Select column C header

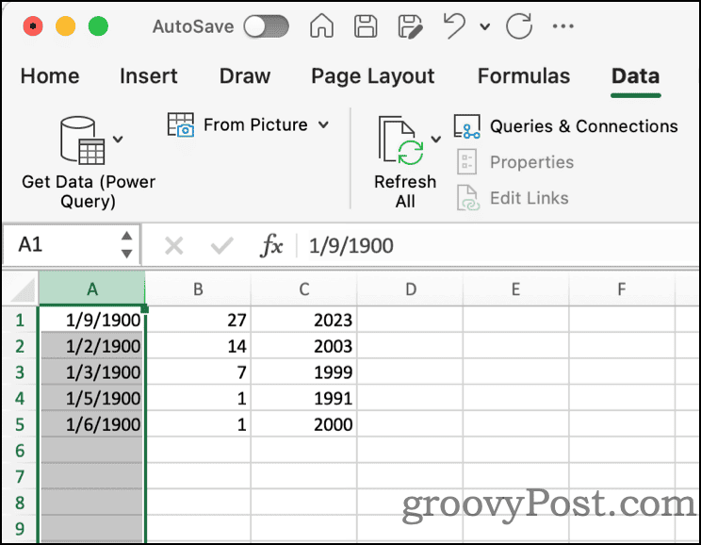pyautogui.click(x=304, y=289)
